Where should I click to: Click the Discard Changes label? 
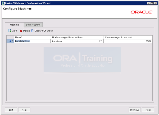[x=44, y=31]
